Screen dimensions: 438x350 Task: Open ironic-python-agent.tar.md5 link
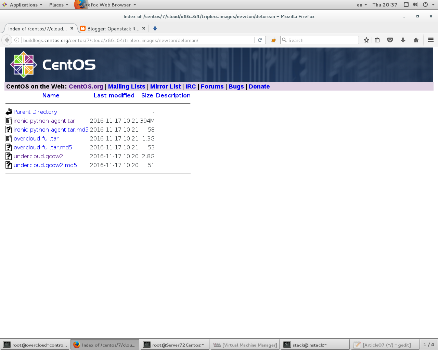click(51, 130)
